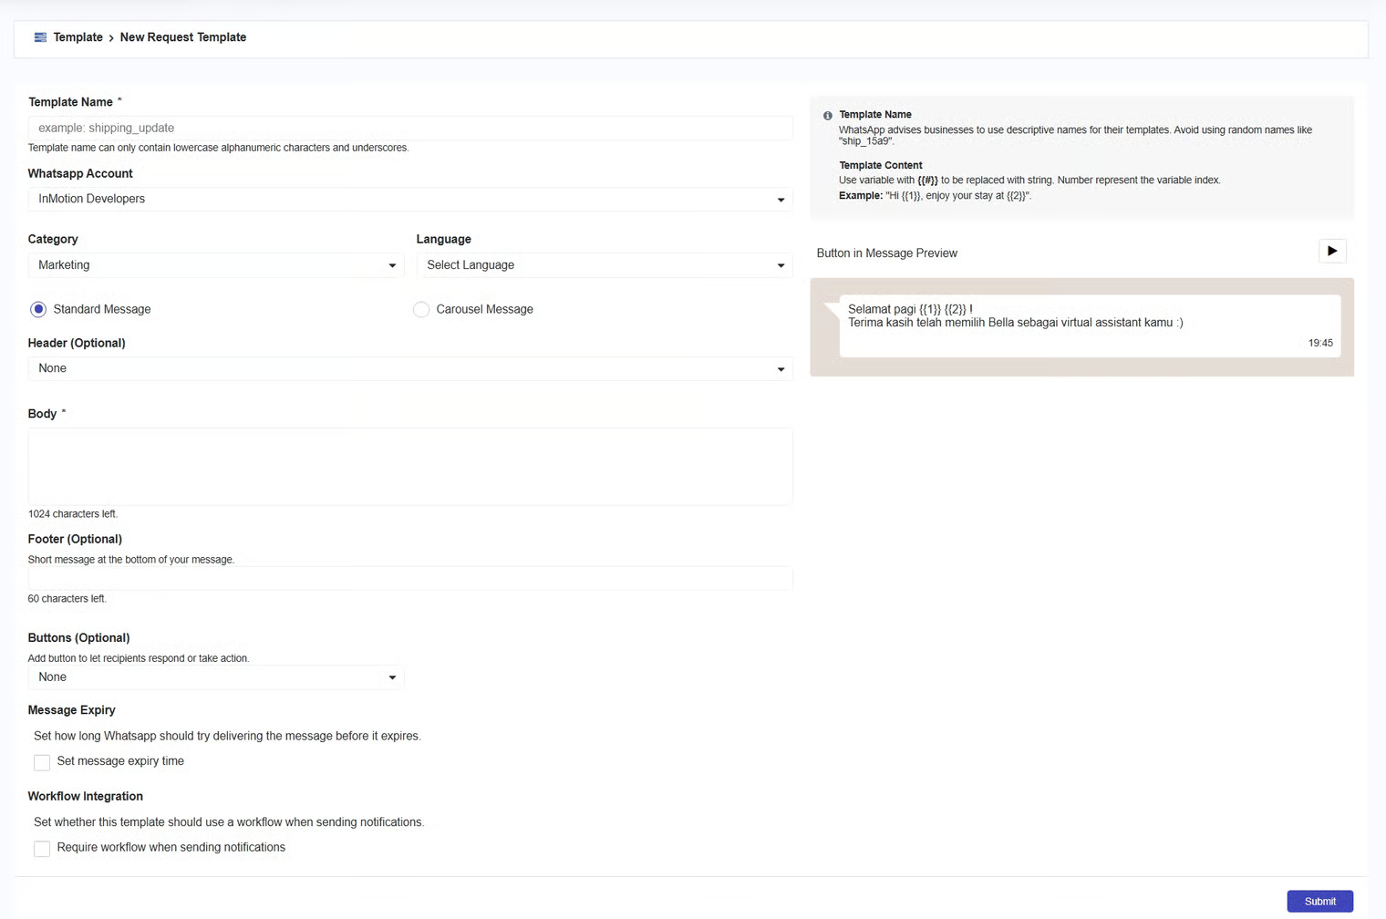The width and height of the screenshot is (1386, 919).
Task: Tick Require workflow when sending notifications
Action: coord(42,849)
